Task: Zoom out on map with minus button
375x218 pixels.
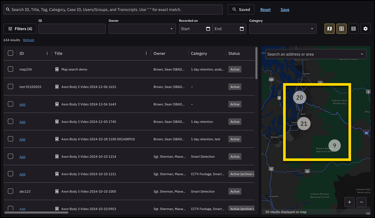Action: coord(361,202)
